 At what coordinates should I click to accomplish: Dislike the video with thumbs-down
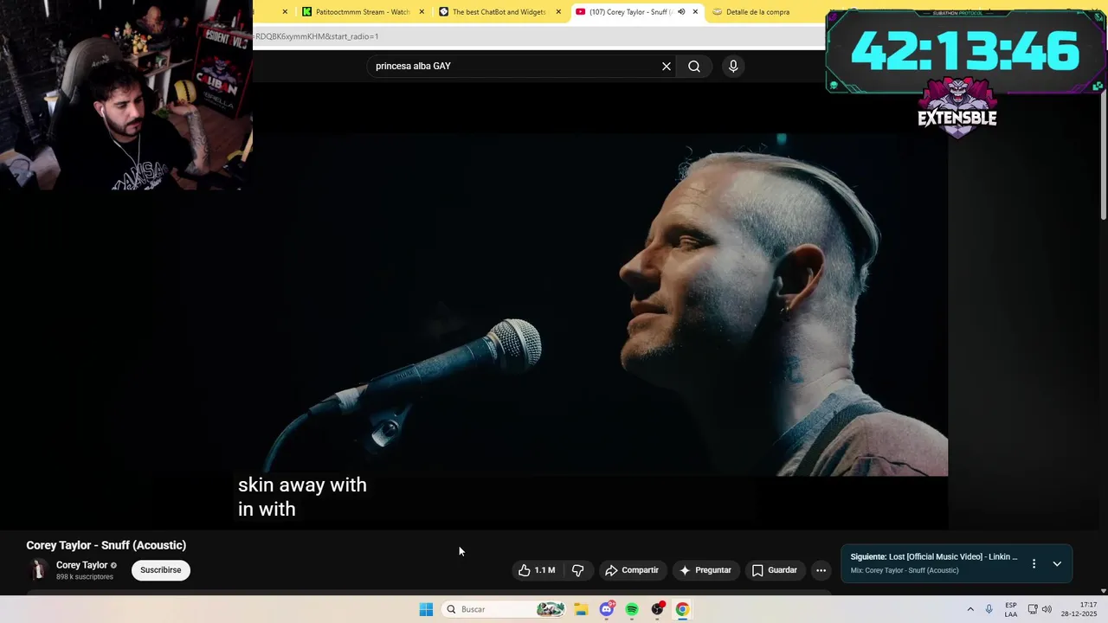[578, 570]
